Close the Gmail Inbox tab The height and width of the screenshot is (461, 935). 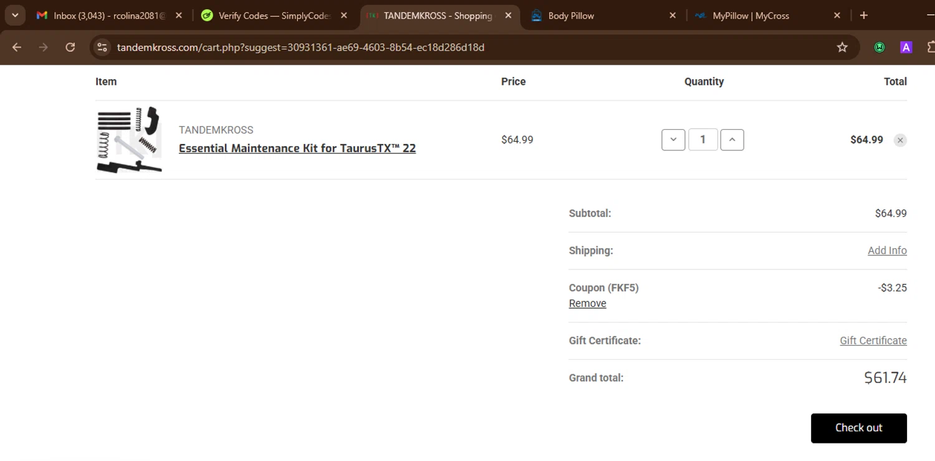pos(179,16)
